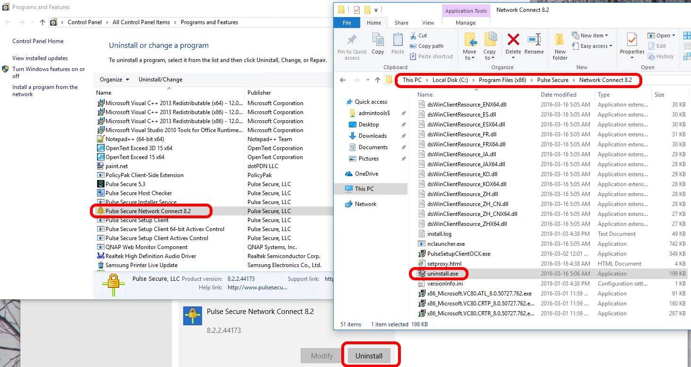The image size is (691, 367).
Task: Switch to the View ribbon tab
Action: [x=428, y=23]
